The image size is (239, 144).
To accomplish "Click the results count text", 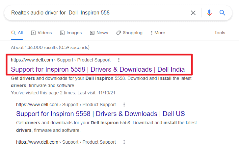I will coord(50,47).
